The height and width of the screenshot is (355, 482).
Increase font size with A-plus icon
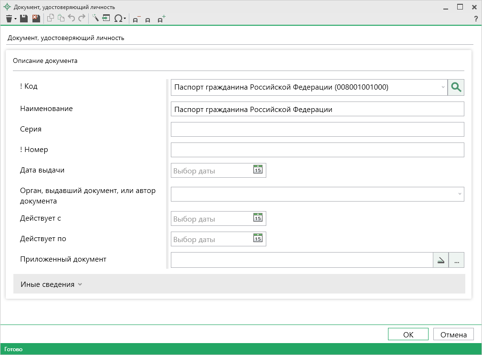[x=161, y=20]
